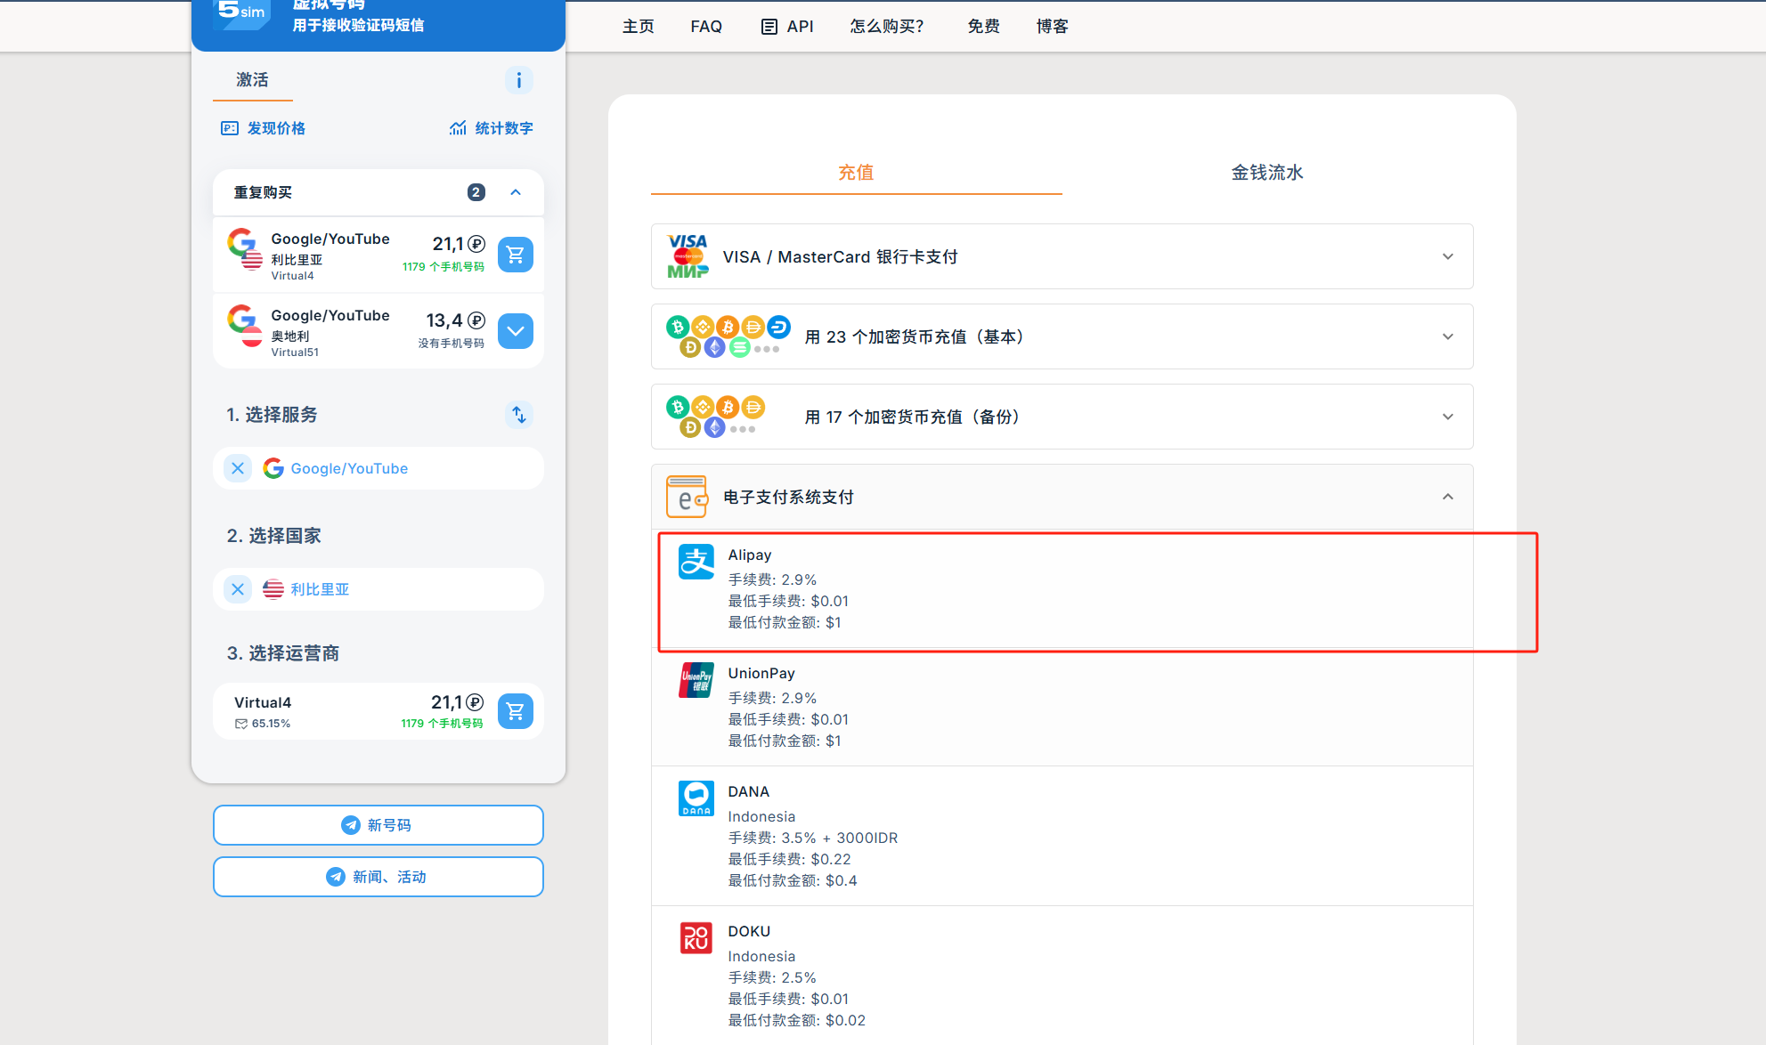Collapse the 重复购买 section

point(516,192)
